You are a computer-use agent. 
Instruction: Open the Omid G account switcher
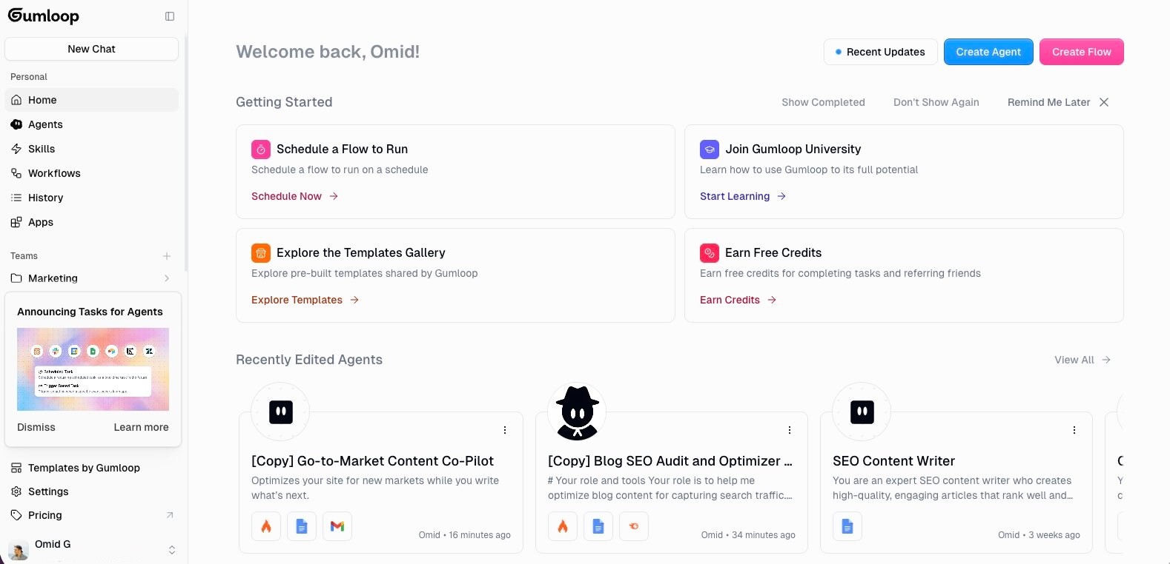click(171, 549)
